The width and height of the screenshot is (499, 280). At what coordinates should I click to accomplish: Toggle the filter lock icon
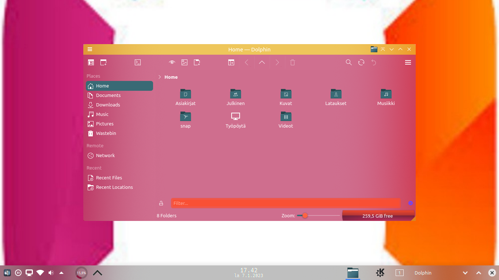click(161, 203)
